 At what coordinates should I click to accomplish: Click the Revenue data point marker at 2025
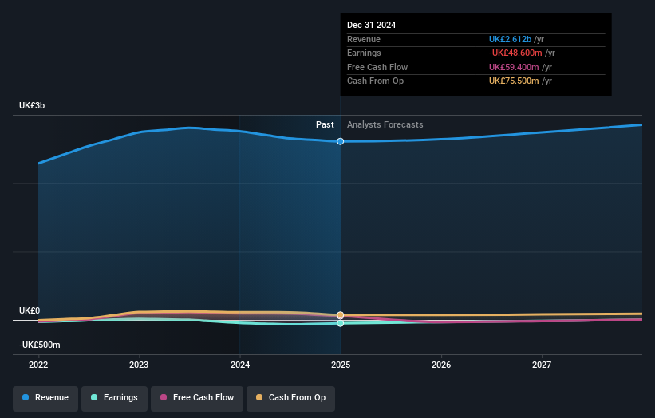click(x=341, y=141)
